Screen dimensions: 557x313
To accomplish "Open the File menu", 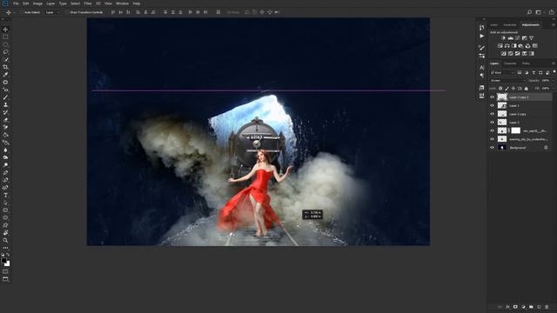I will click(16, 3).
